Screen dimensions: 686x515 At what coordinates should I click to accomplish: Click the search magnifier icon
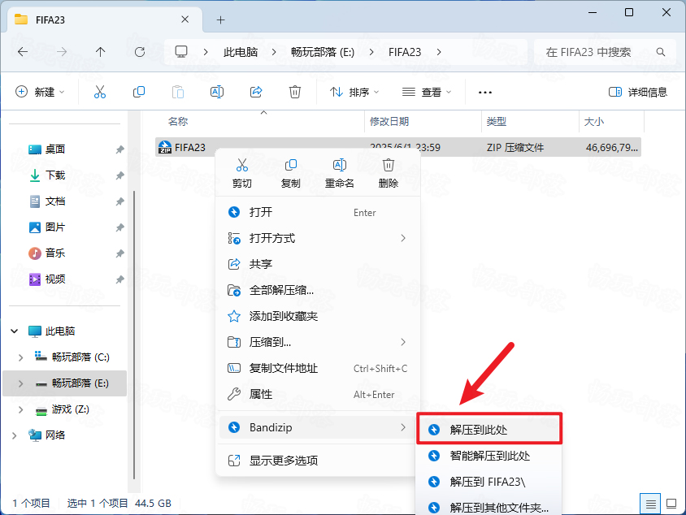pyautogui.click(x=661, y=52)
